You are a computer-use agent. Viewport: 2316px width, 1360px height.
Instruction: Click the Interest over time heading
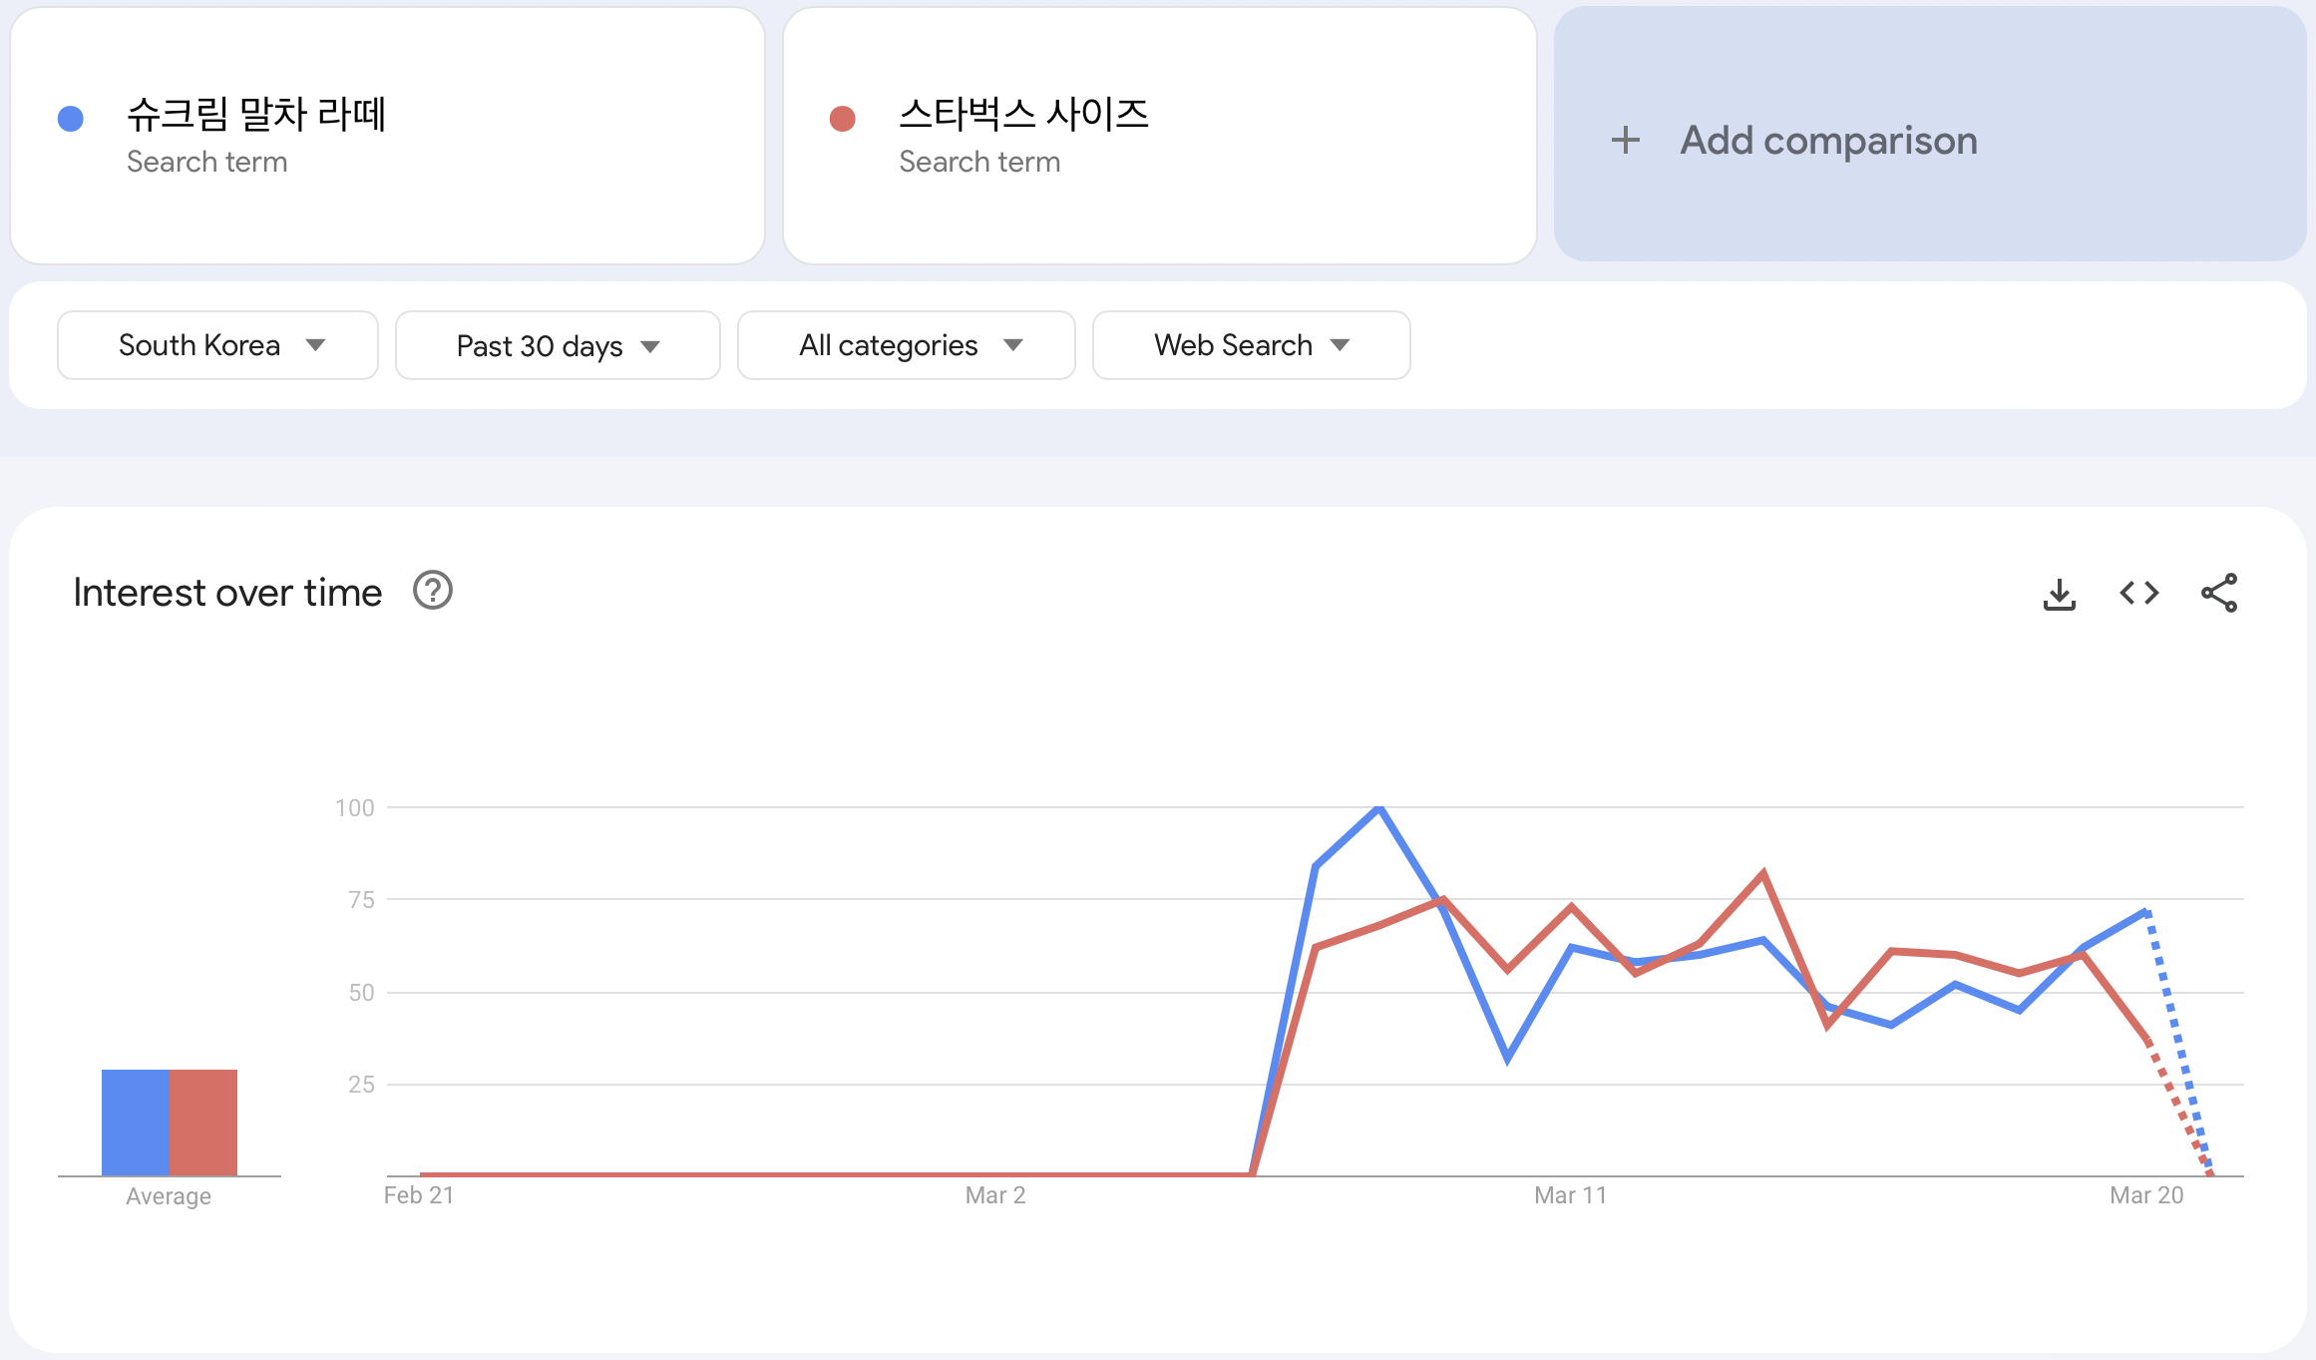tap(227, 593)
